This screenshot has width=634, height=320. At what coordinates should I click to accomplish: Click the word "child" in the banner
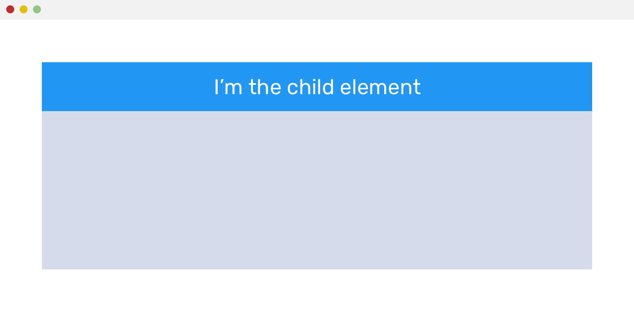[310, 87]
